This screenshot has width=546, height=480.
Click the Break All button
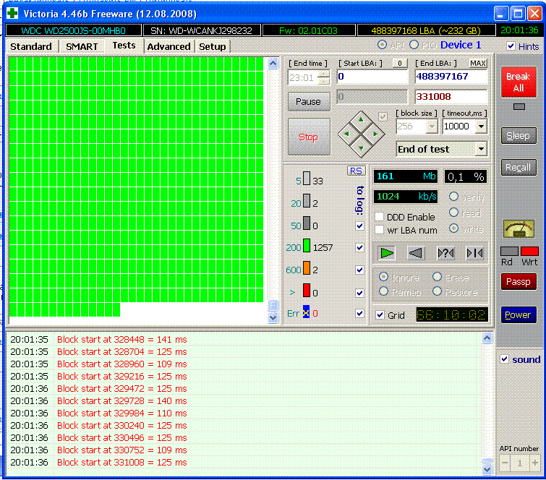[x=519, y=82]
